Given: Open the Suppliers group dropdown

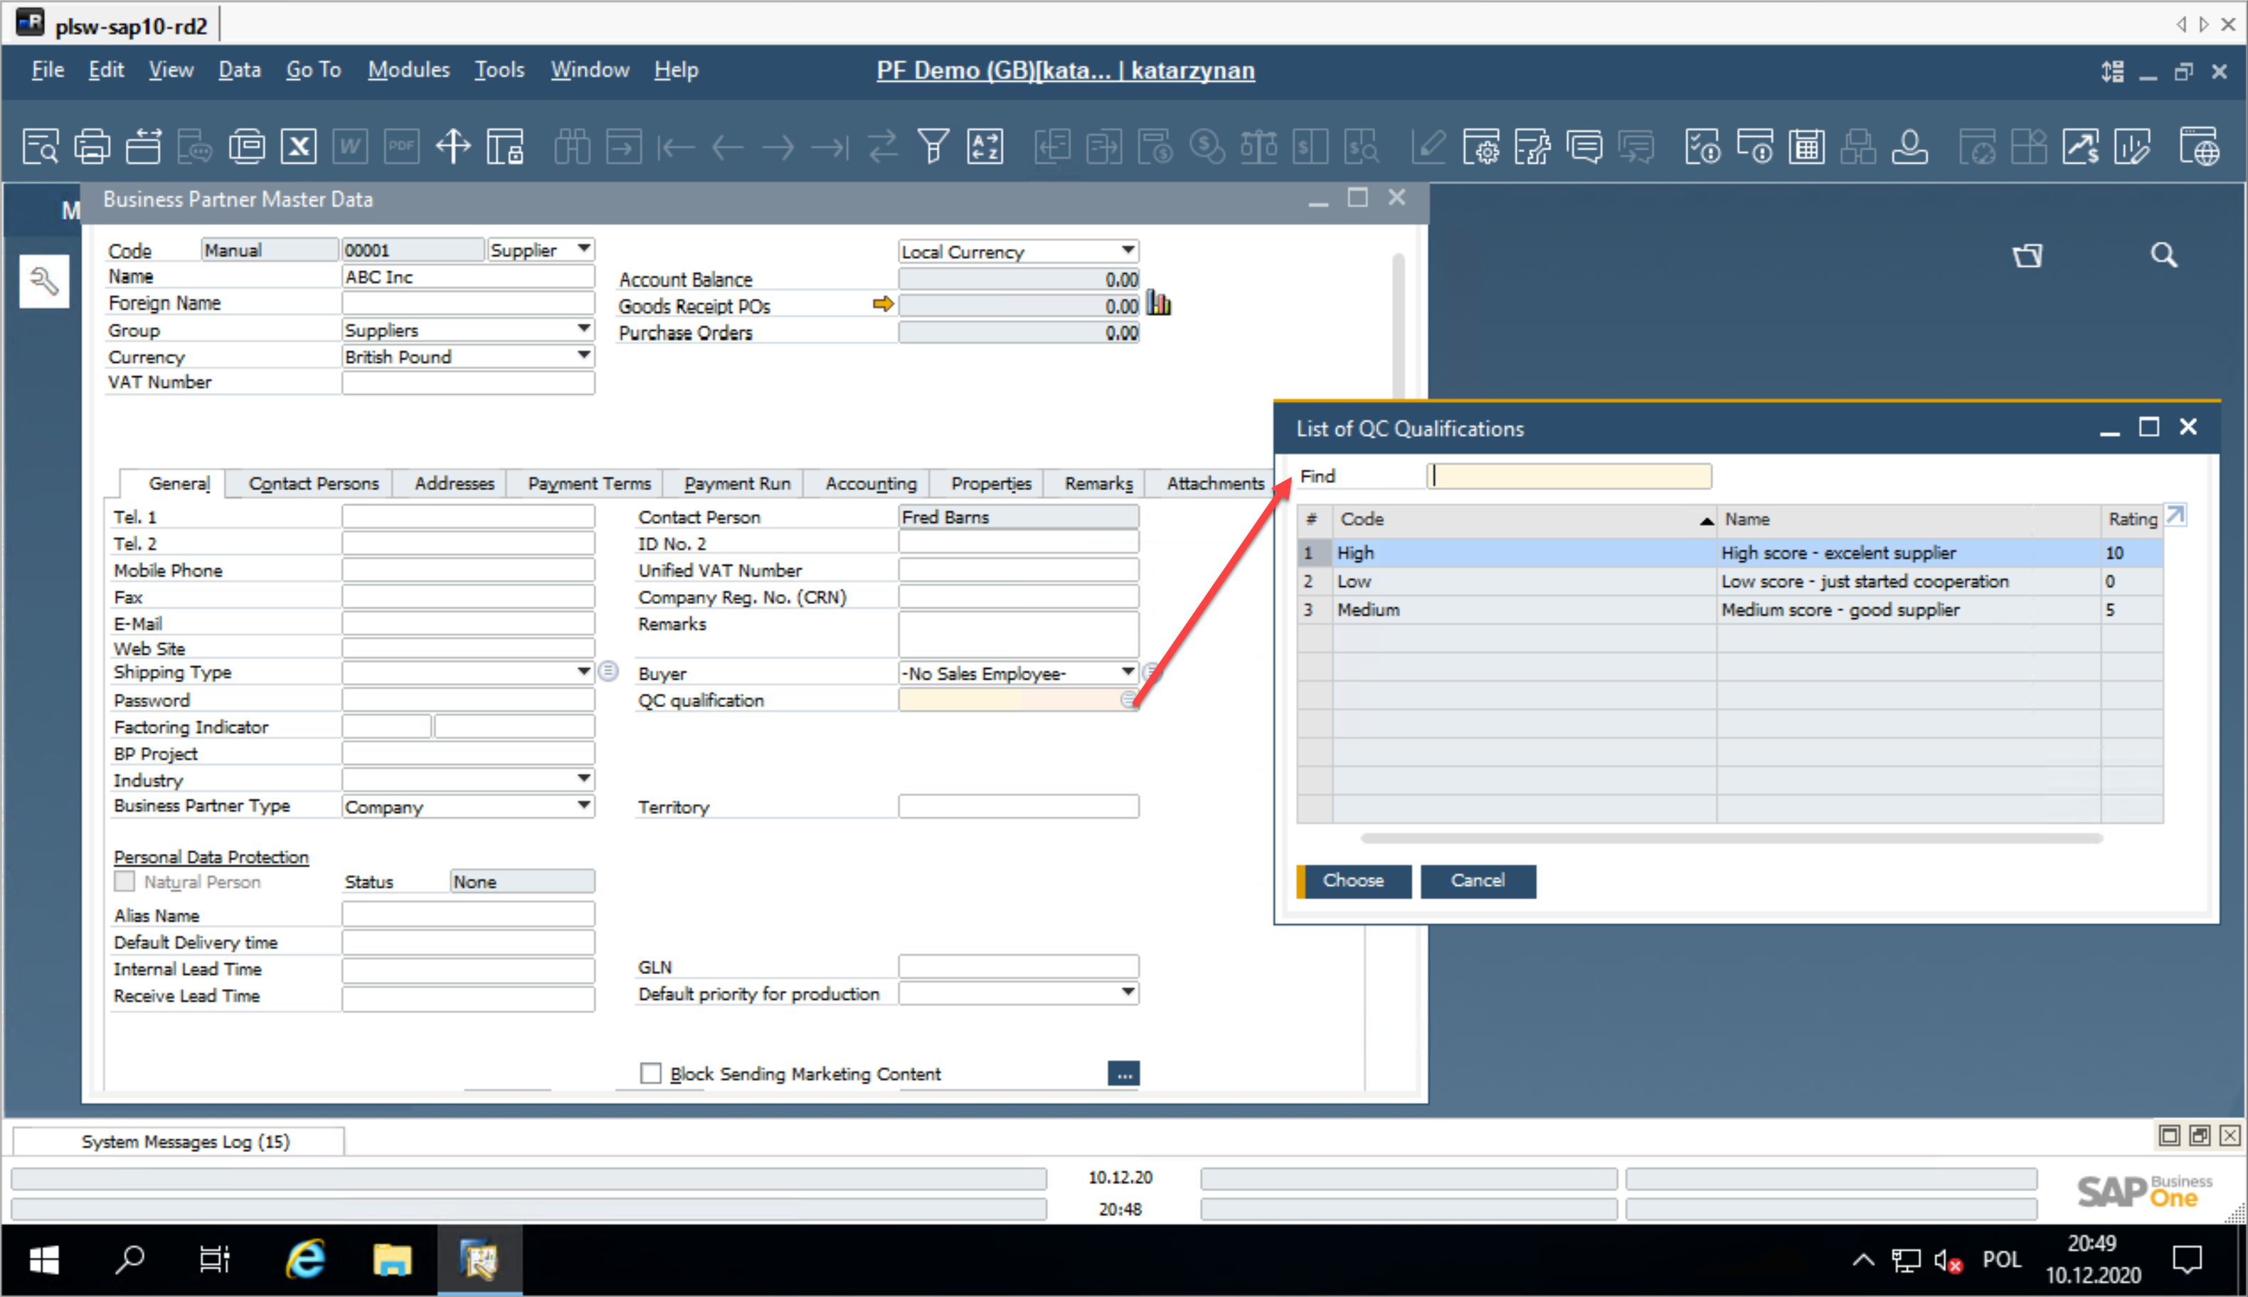Looking at the screenshot, I should point(583,329).
